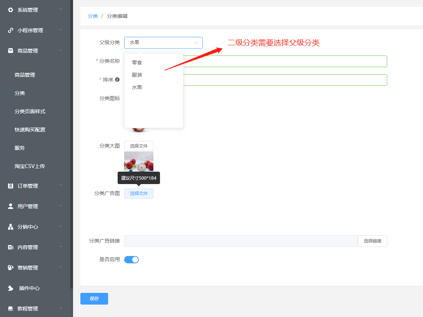The height and width of the screenshot is (317, 423).
Task: Expand the 小程序管理 chevron
Action: point(61,30)
